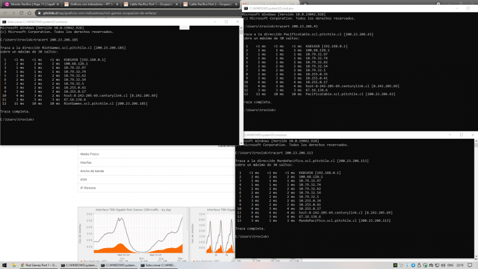The image size is (478, 269).
Task: Reload the pitchile.cl page
Action: [x=22, y=13]
